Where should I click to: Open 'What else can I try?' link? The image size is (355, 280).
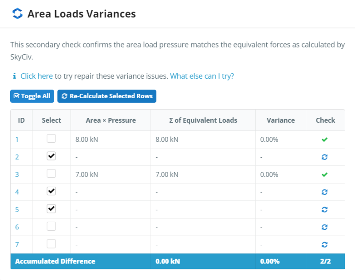(x=202, y=76)
